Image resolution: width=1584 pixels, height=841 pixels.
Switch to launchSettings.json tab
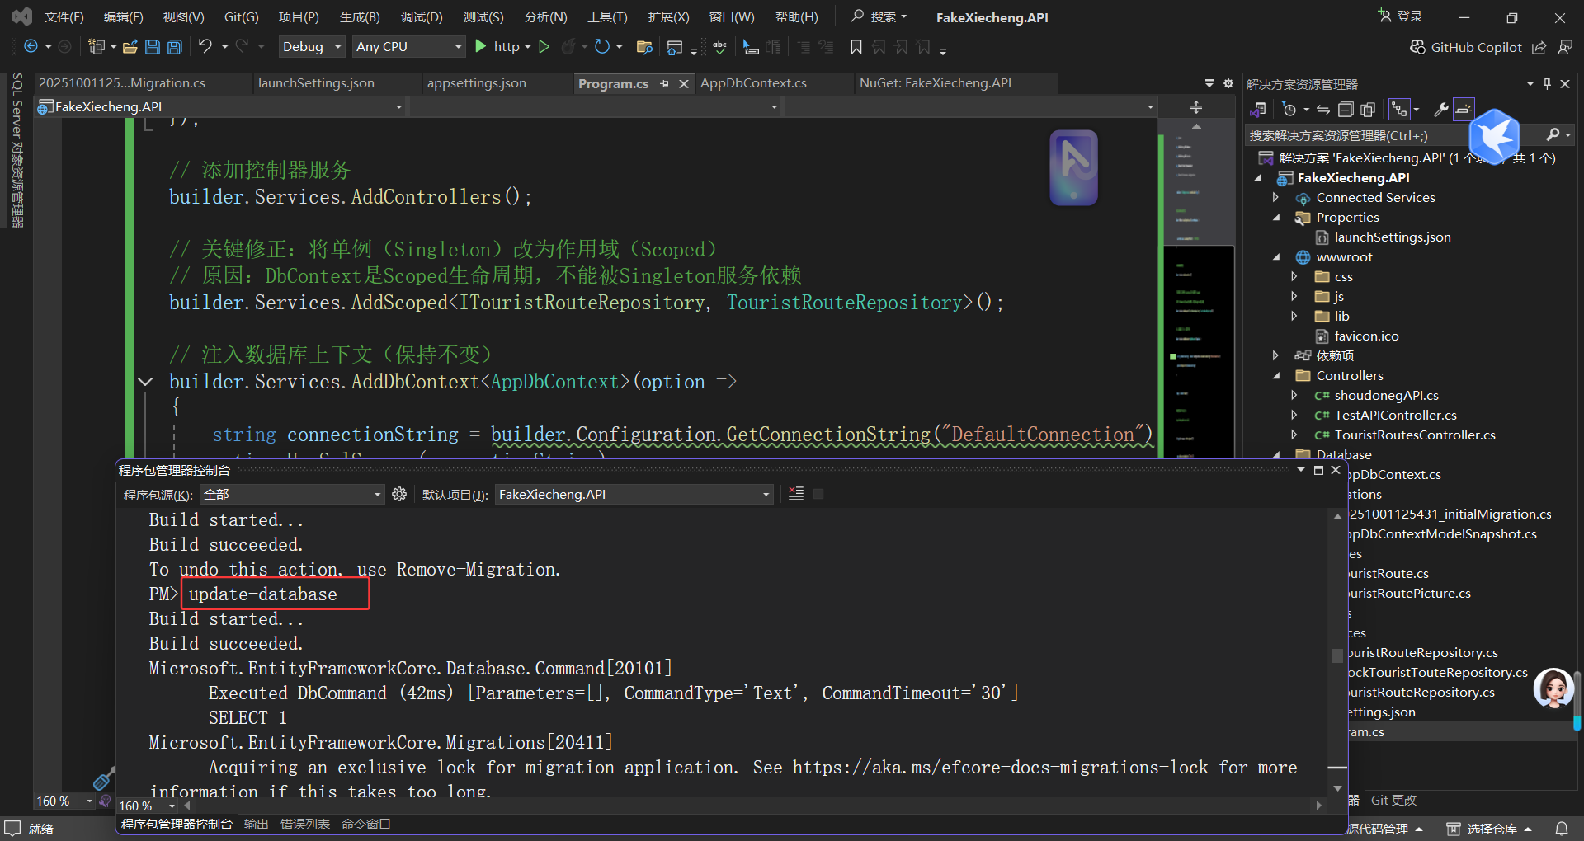[x=316, y=83]
